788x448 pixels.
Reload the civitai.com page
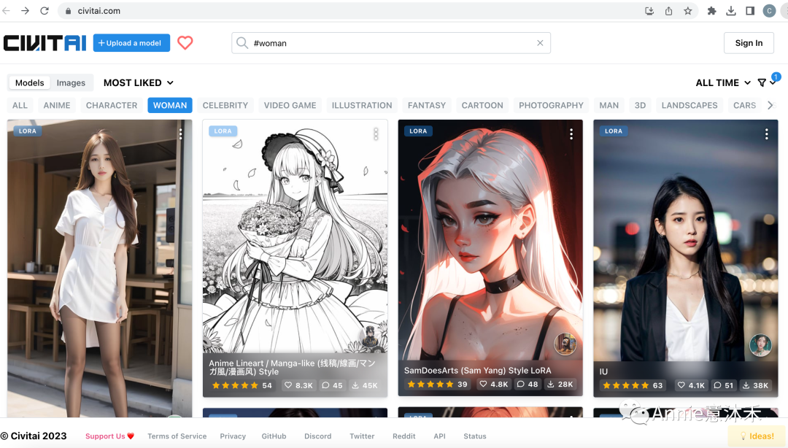point(45,10)
